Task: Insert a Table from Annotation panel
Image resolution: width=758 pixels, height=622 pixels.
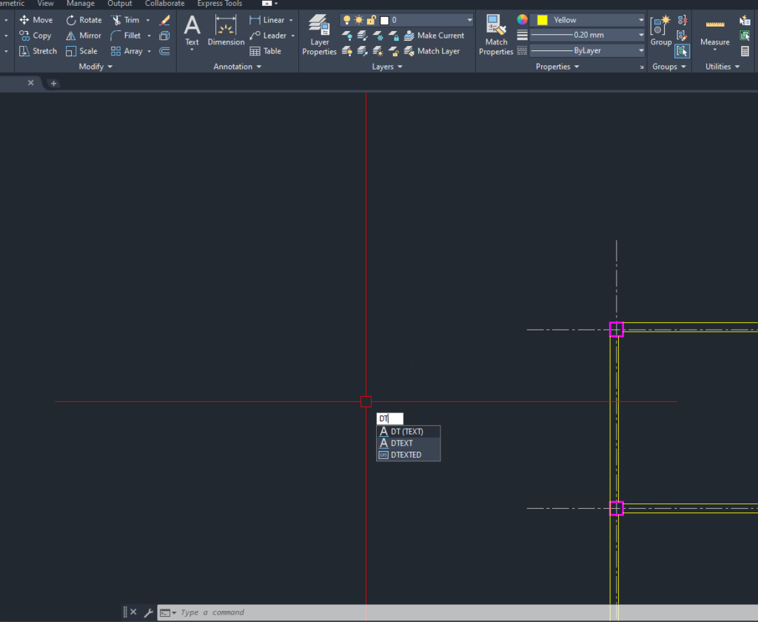Action: tap(266, 51)
